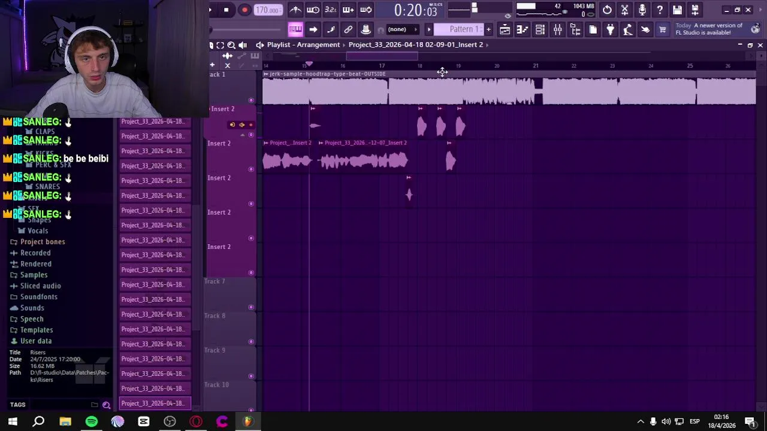Enable wait for input to start

click(313, 10)
